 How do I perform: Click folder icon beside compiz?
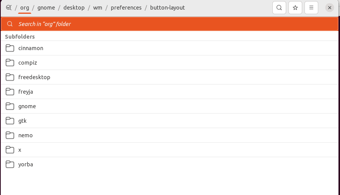pyautogui.click(x=10, y=63)
